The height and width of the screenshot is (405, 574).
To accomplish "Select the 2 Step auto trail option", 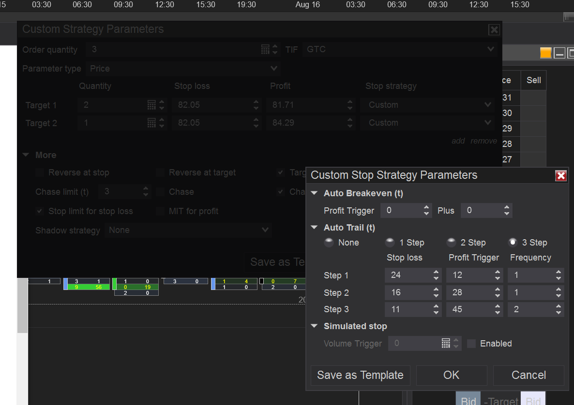I will pyautogui.click(x=452, y=242).
